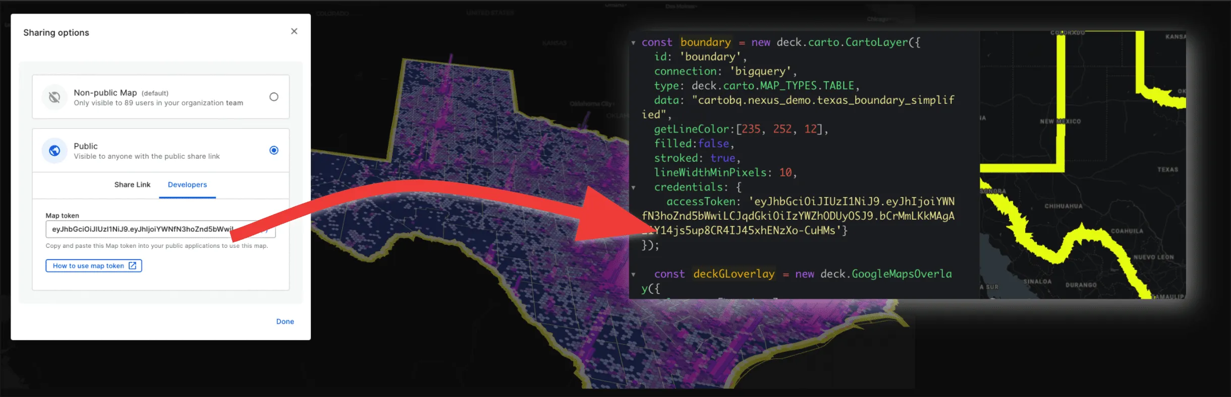
Task: Fold the const deckGLoverlay code block
Action: click(x=633, y=274)
